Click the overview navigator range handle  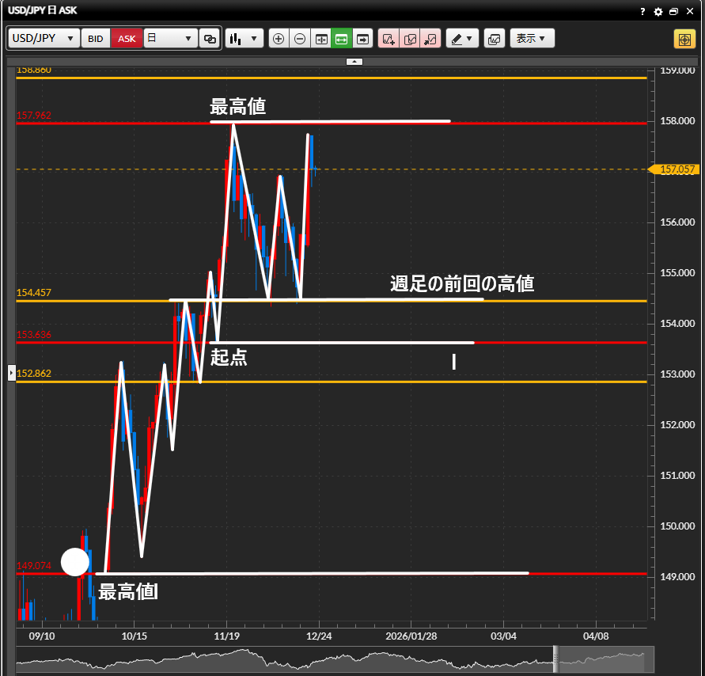point(555,657)
